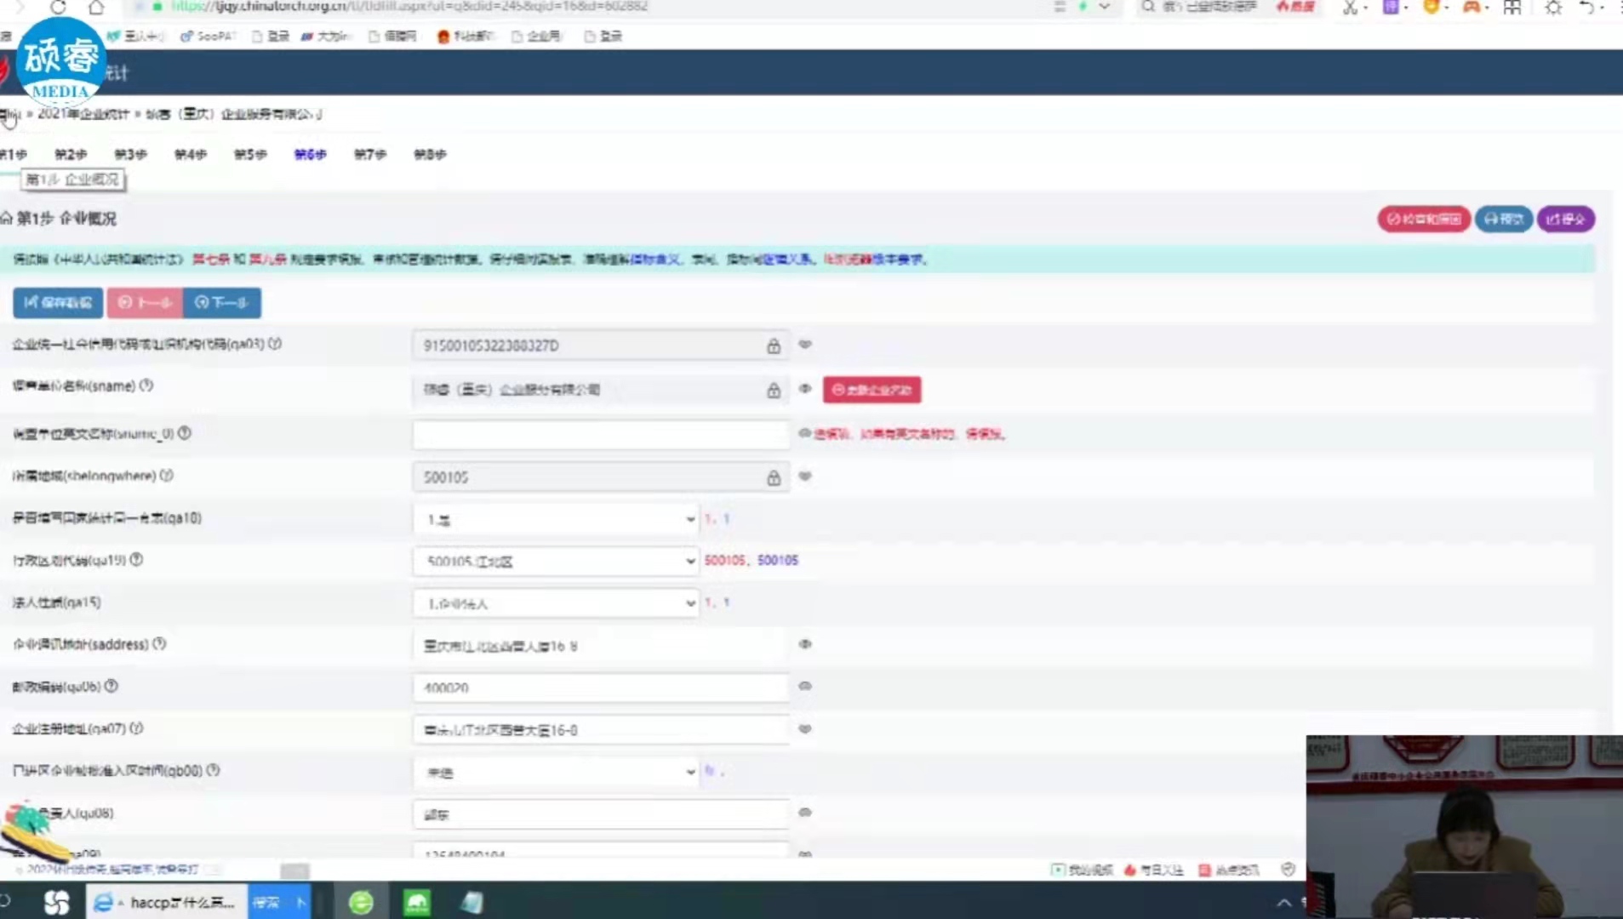Open the scissors screenshot tool
Viewport: 1623px width, 919px height.
pos(1349,7)
